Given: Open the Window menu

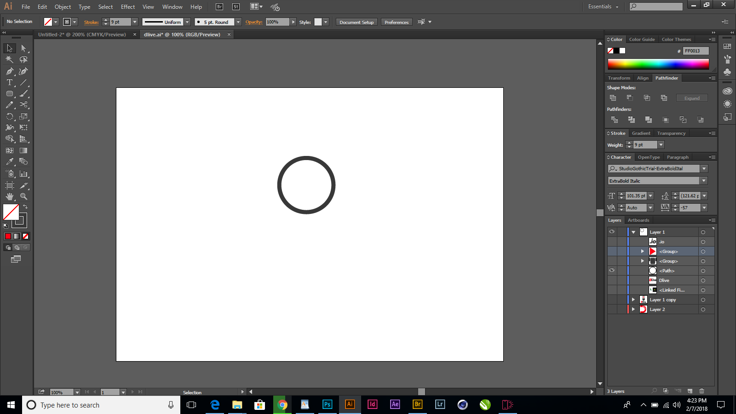Looking at the screenshot, I should click(x=172, y=6).
